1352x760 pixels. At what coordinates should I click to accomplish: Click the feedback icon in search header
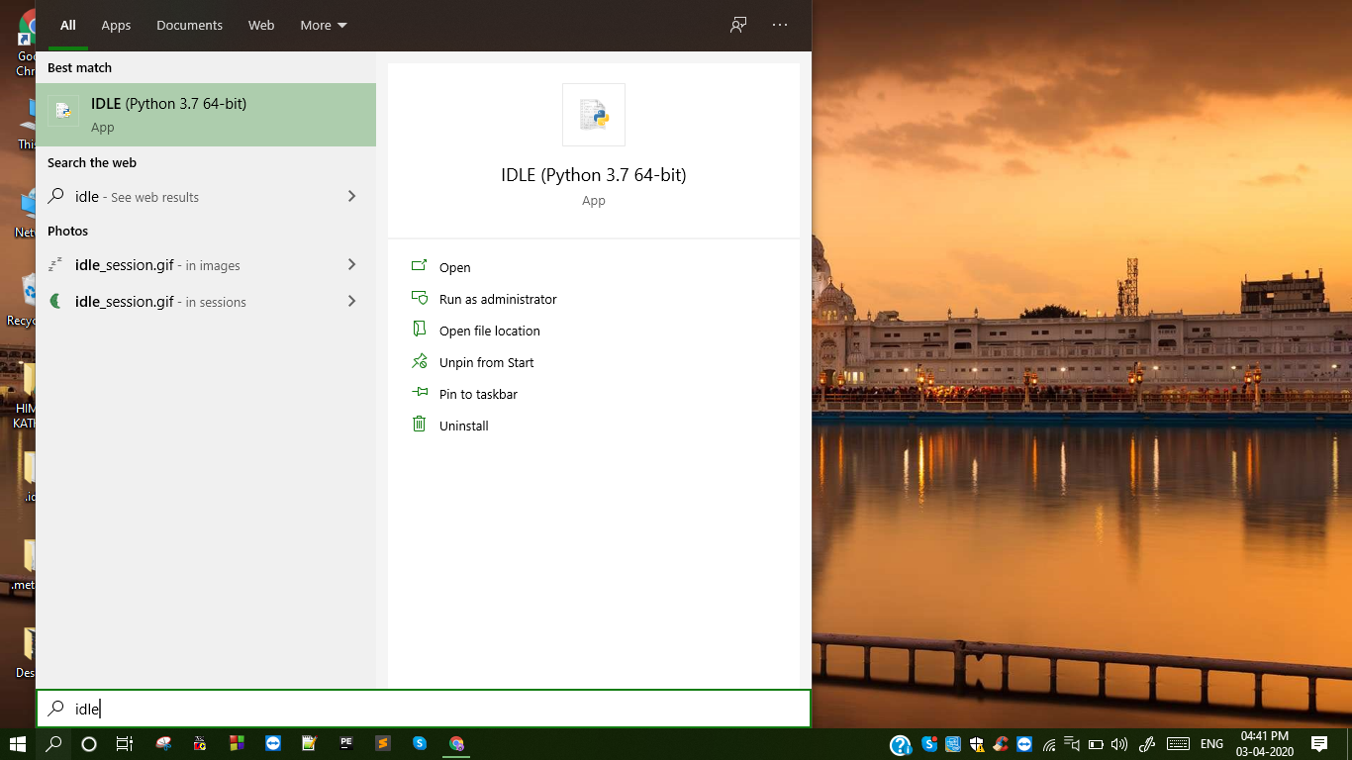(738, 25)
